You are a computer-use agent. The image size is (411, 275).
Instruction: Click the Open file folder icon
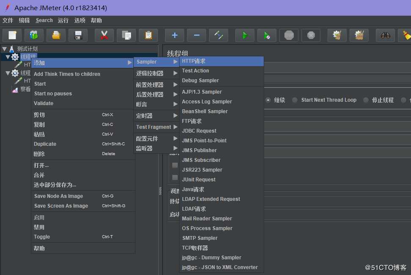[56, 35]
